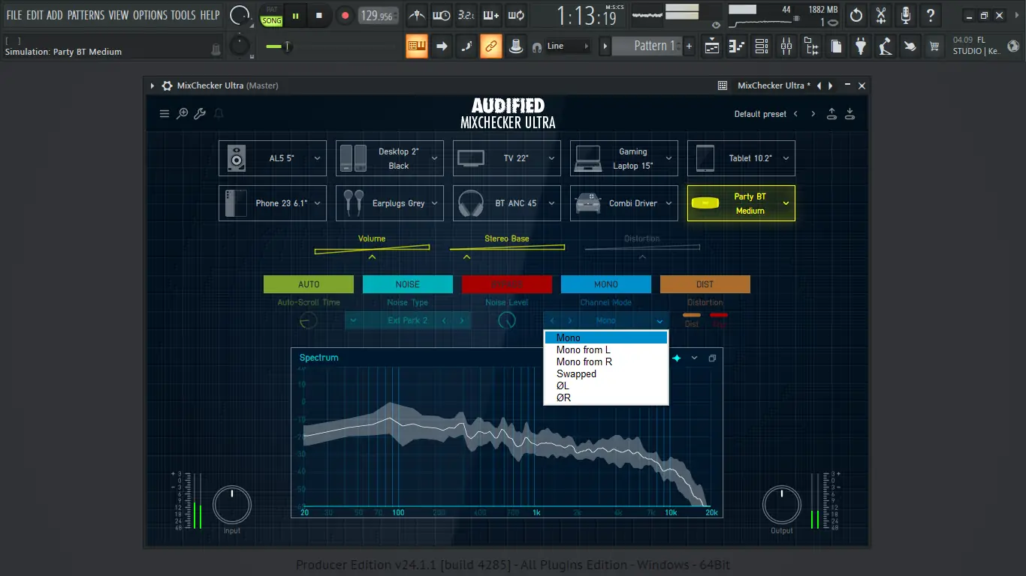
Task: Click the bell notification icon in MixChecker
Action: [219, 114]
